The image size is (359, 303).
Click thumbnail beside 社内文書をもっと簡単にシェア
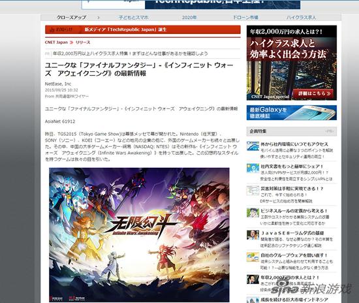[x=253, y=168]
